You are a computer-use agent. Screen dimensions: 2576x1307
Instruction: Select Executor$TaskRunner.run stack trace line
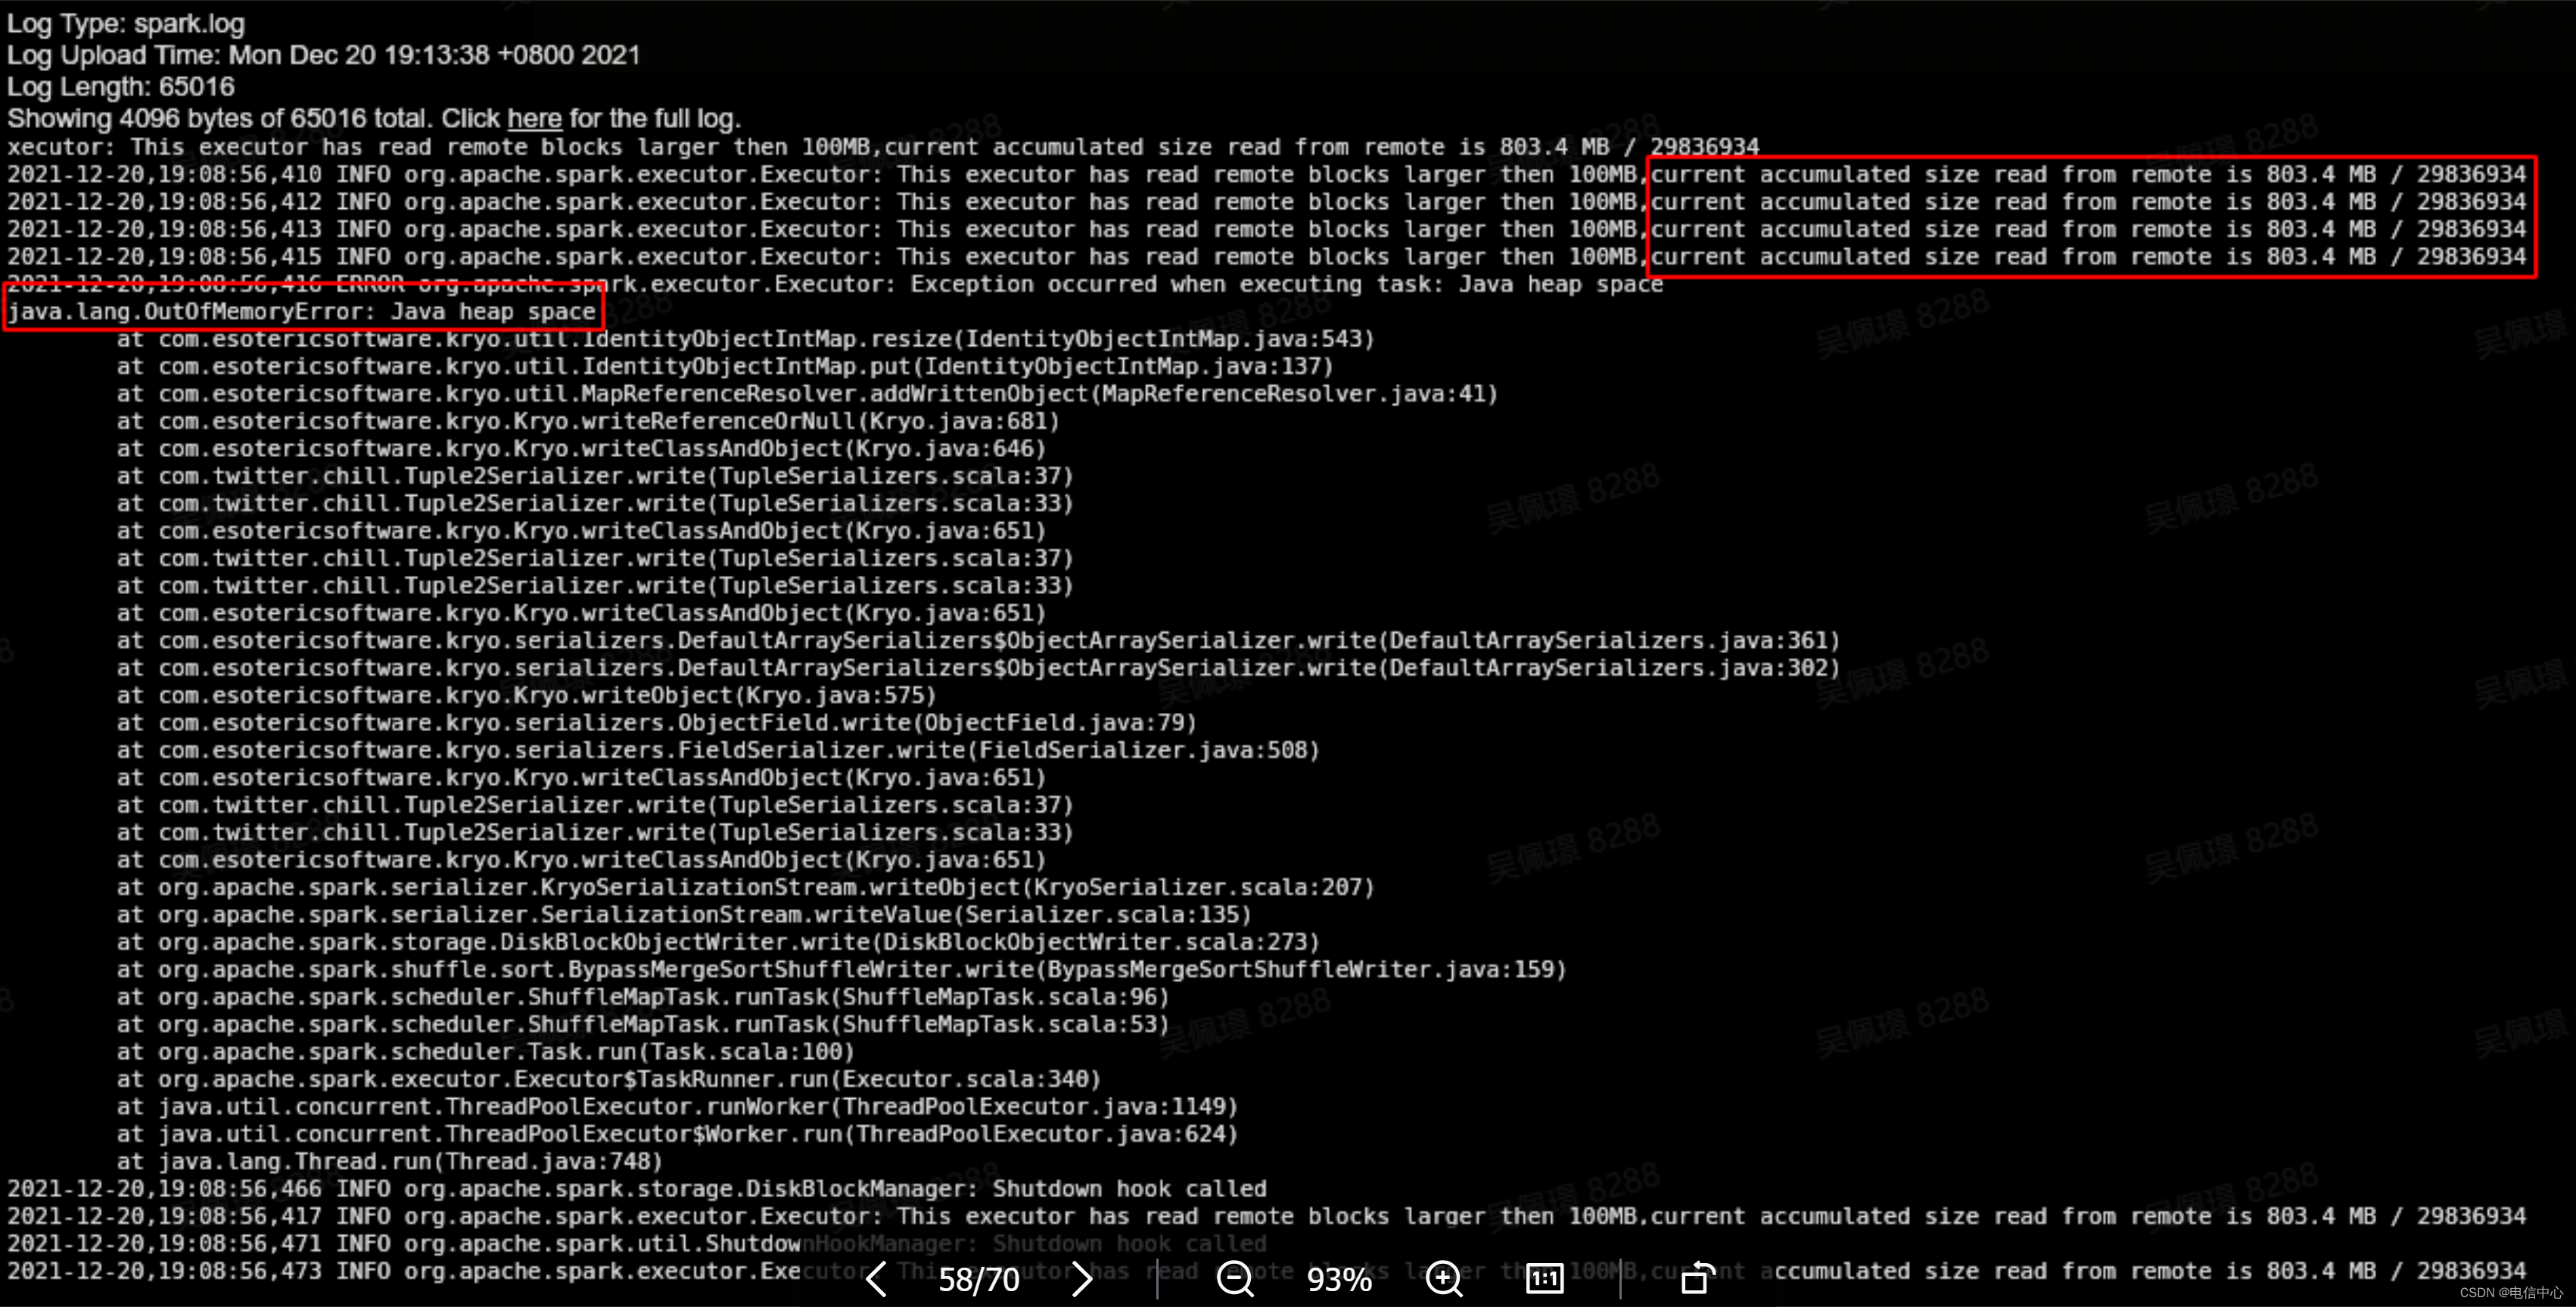click(608, 1079)
